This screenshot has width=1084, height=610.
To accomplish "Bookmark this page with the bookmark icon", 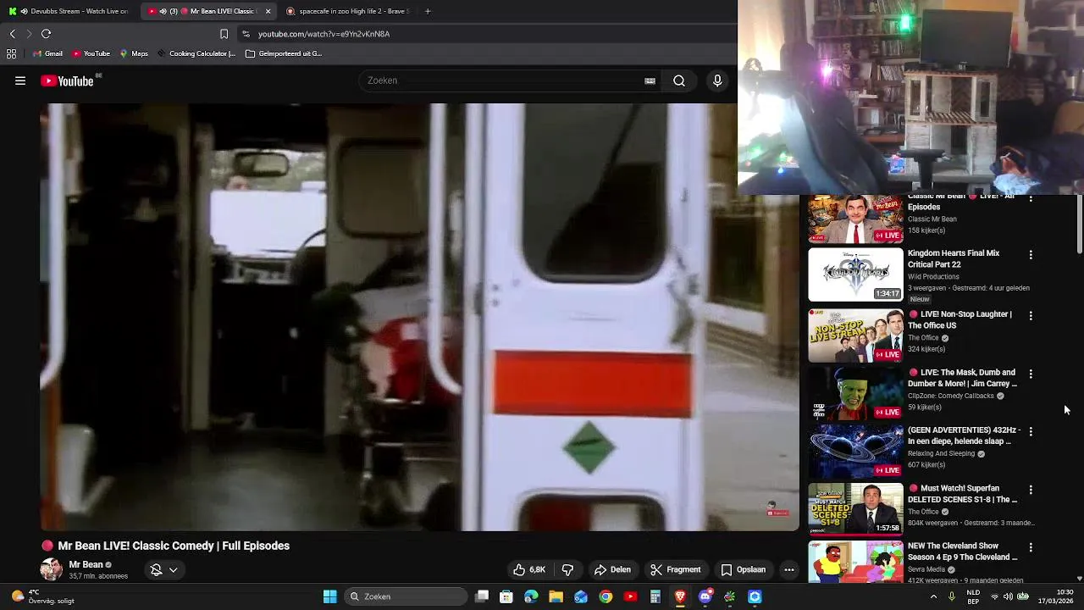I will point(224,34).
